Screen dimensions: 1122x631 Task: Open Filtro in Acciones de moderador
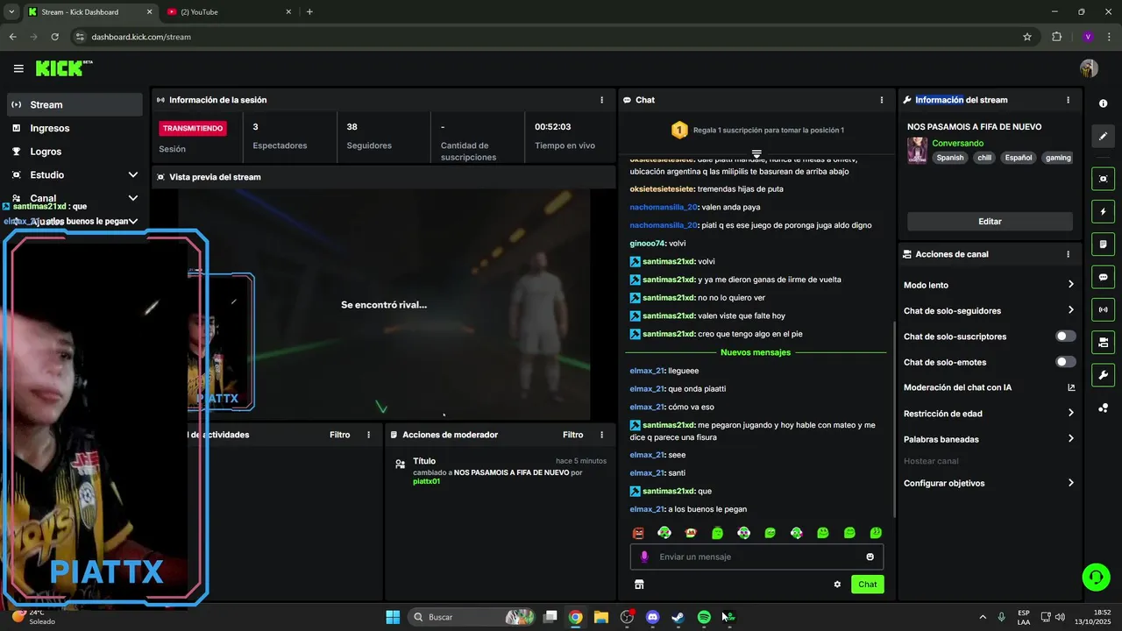click(572, 435)
